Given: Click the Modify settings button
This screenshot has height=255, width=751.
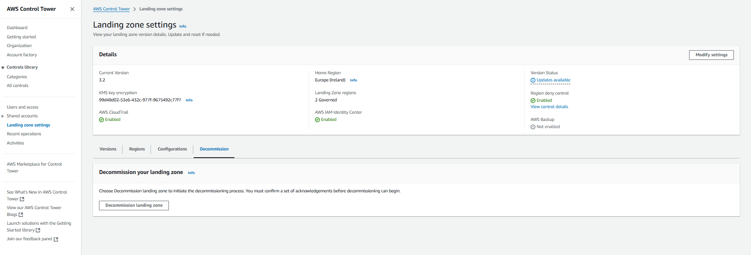Looking at the screenshot, I should (711, 55).
